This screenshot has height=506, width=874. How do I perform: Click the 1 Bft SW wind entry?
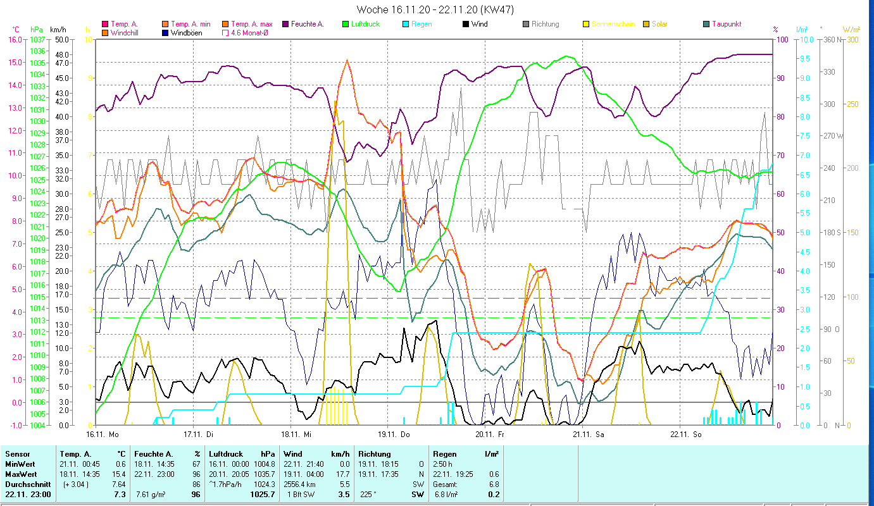301,495
